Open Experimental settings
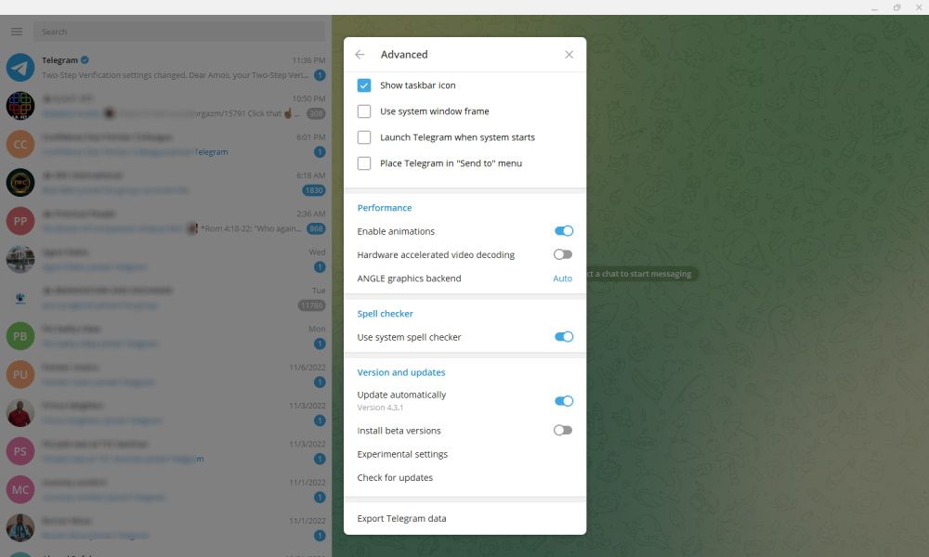Image resolution: width=929 pixels, height=557 pixels. 402,454
